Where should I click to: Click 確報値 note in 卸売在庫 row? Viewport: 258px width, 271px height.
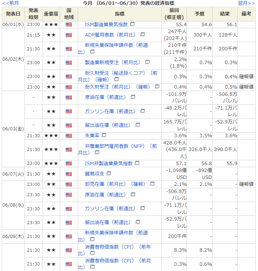(x=246, y=184)
